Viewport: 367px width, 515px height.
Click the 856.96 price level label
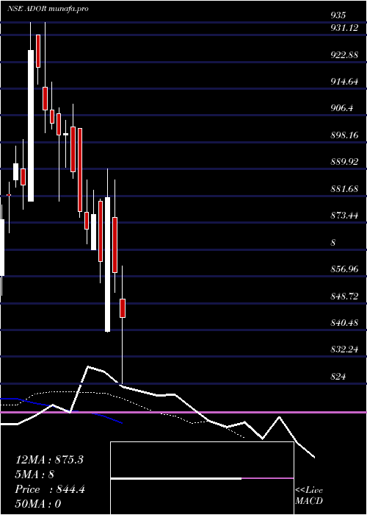[344, 269]
